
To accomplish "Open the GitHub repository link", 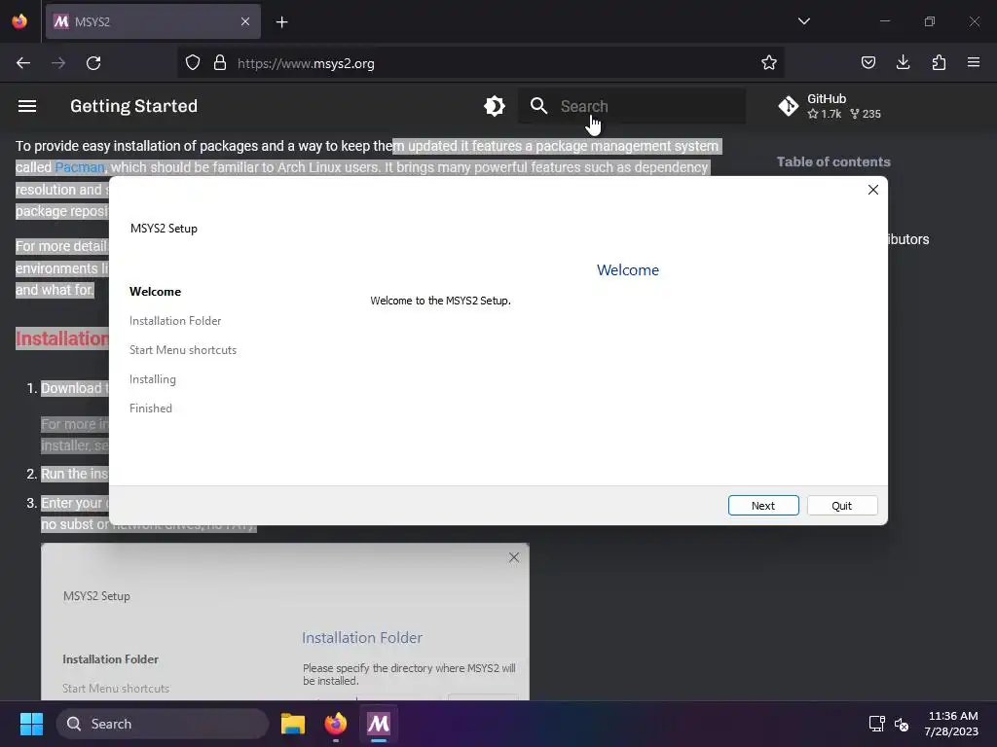I will pyautogui.click(x=830, y=106).
